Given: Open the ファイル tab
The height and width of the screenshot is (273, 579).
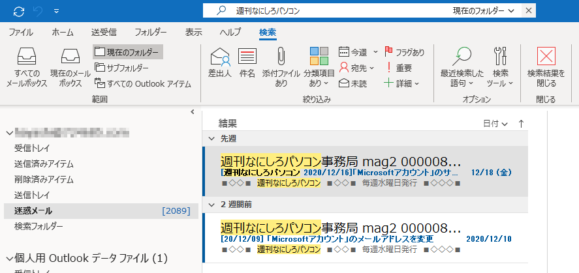Looking at the screenshot, I should [x=21, y=33].
